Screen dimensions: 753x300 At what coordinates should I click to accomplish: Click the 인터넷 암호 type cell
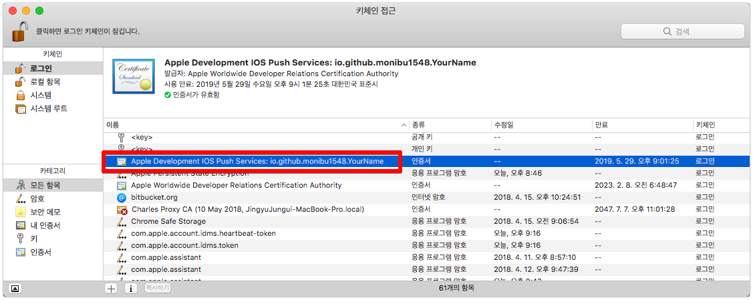coord(428,197)
